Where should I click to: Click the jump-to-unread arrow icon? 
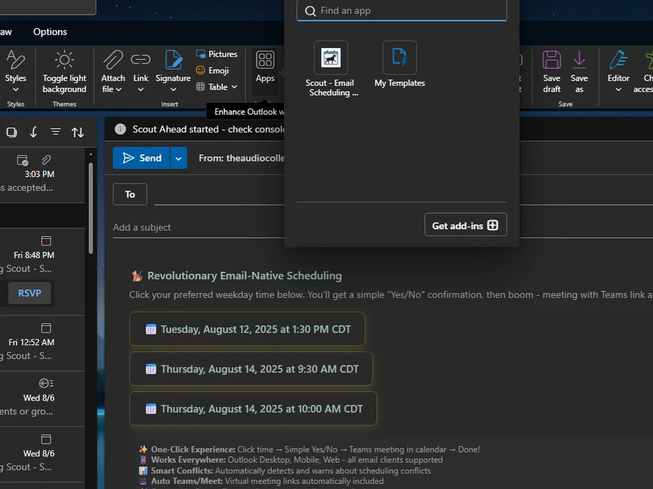(34, 132)
